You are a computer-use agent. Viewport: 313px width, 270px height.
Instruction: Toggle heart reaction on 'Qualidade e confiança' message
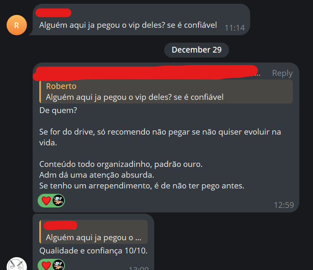(x=46, y=265)
